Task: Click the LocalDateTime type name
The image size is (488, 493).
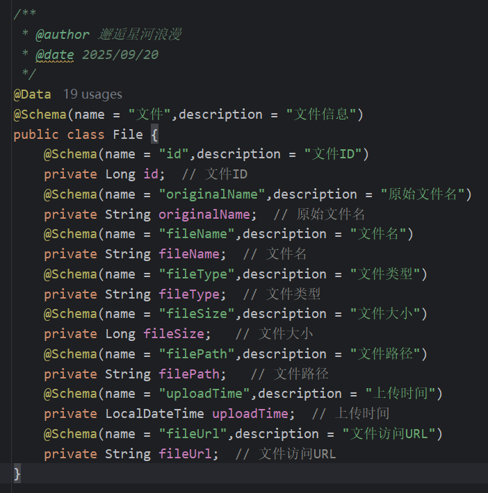Action: click(x=154, y=414)
